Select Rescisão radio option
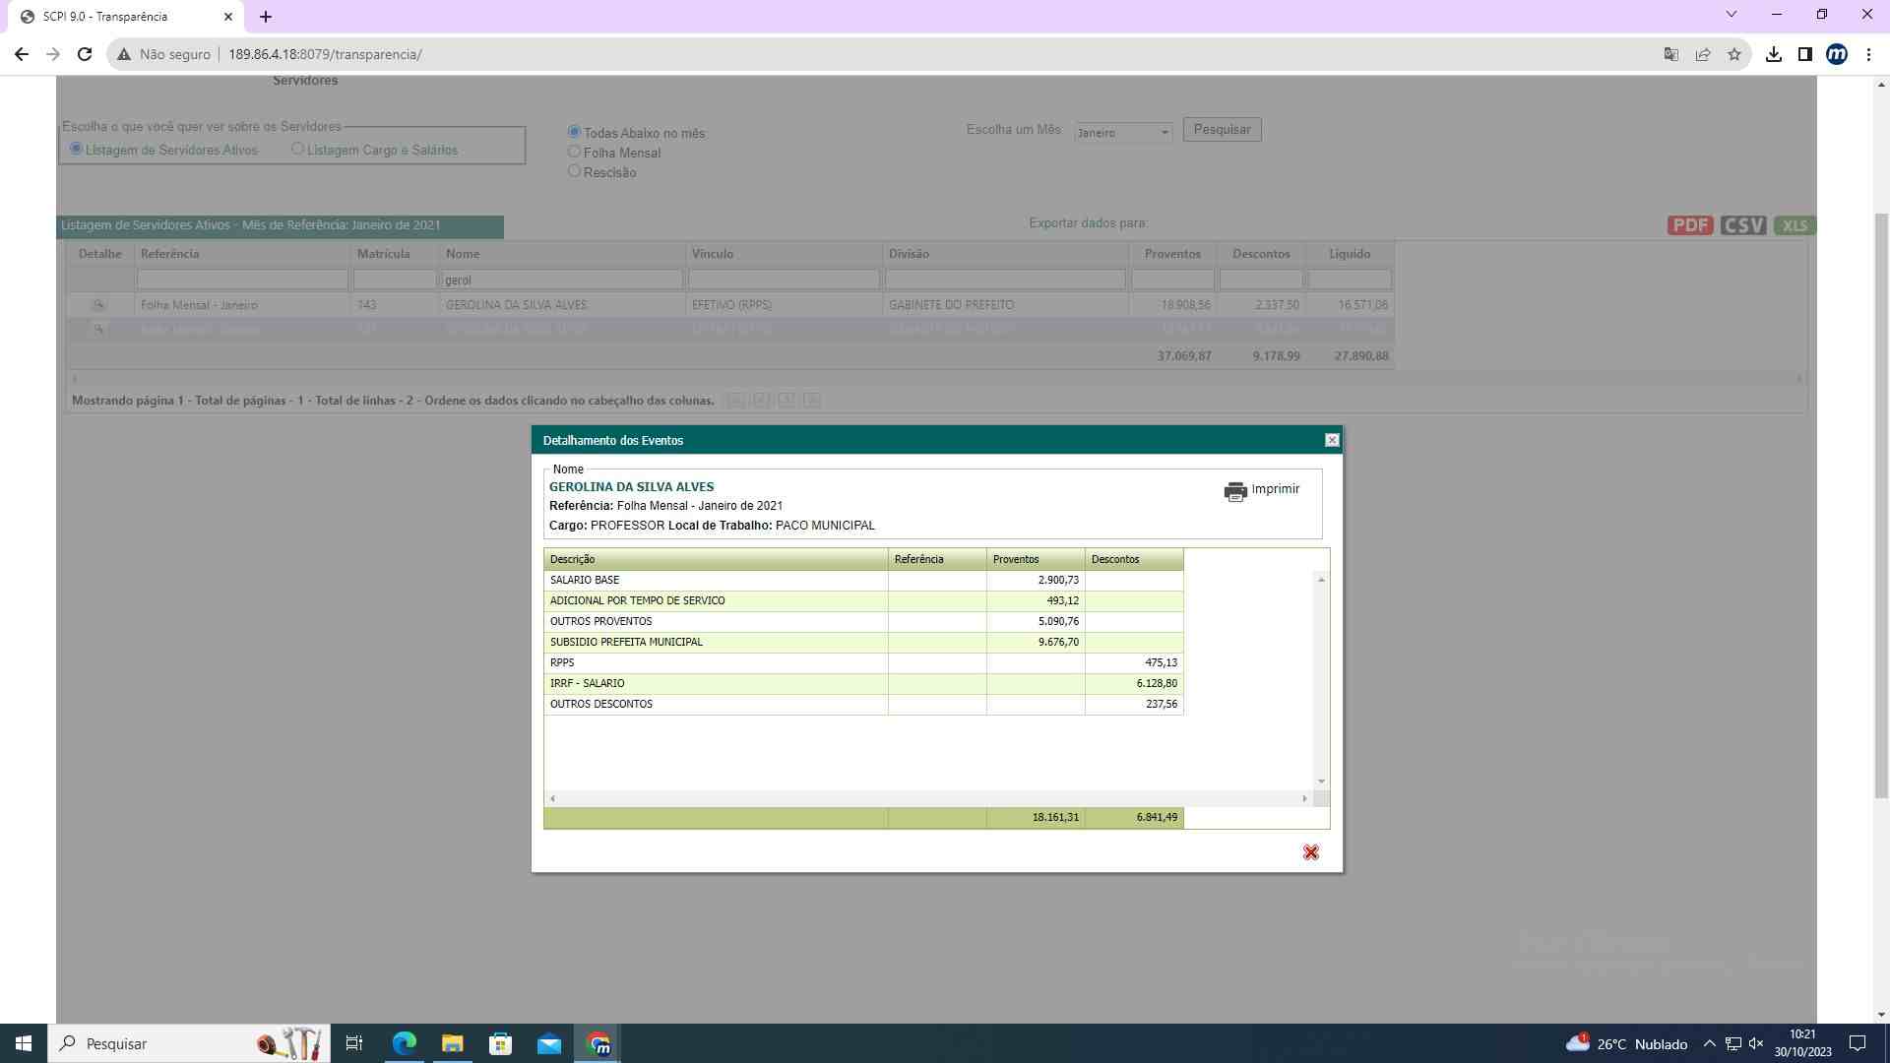Image resolution: width=1890 pixels, height=1063 pixels. (574, 171)
